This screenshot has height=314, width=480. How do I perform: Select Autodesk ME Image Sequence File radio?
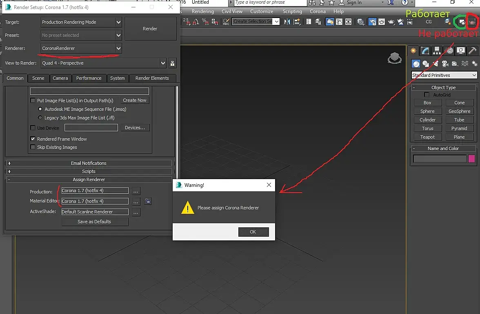40,109
